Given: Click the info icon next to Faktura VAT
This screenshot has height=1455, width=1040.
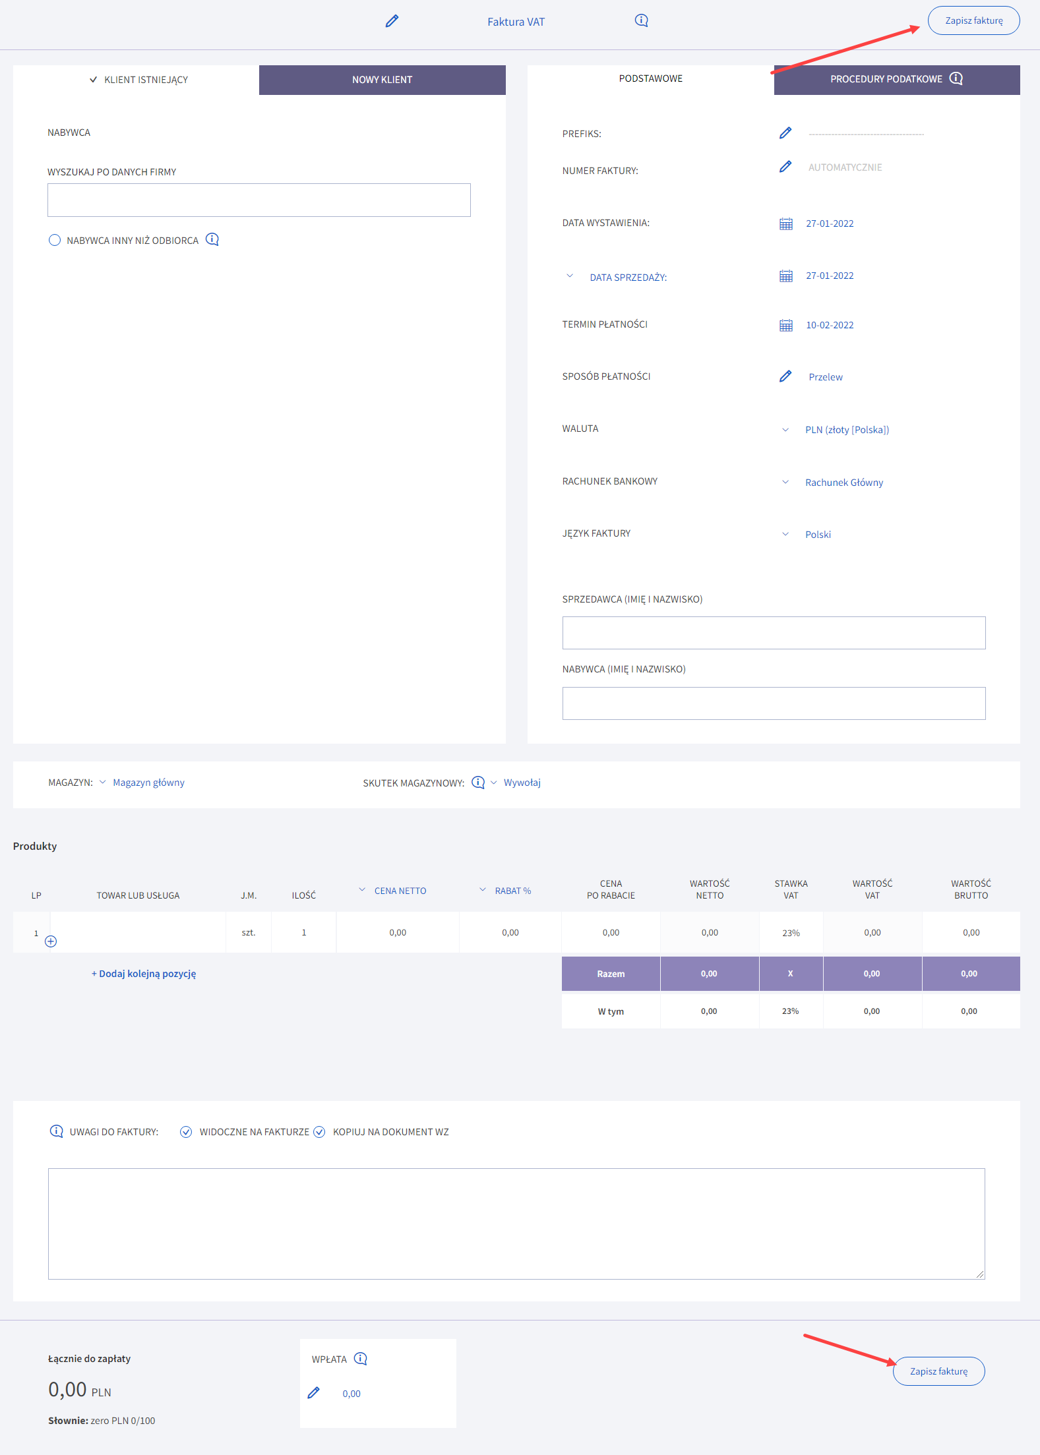Looking at the screenshot, I should (x=641, y=20).
